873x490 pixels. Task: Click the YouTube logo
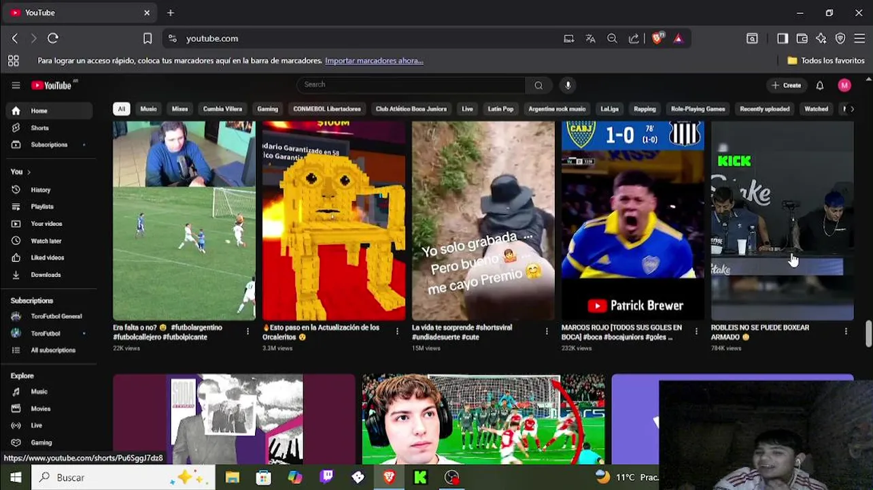coord(52,85)
